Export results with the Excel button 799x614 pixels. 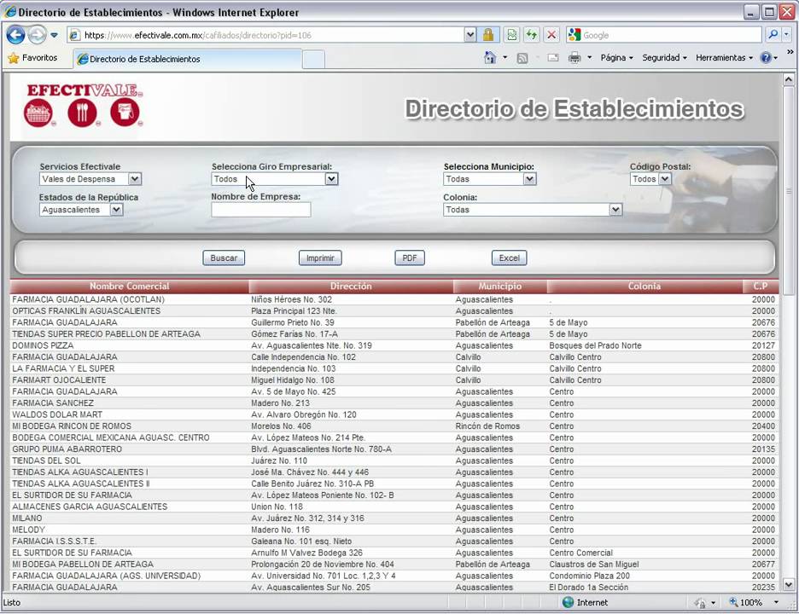point(509,258)
